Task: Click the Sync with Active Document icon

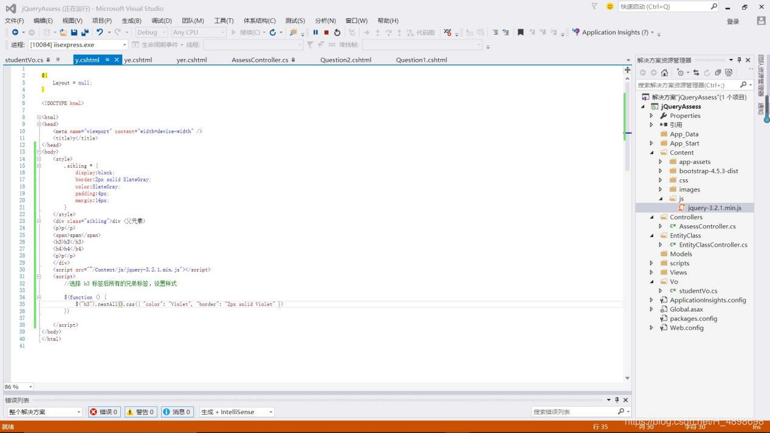Action: tap(696, 72)
